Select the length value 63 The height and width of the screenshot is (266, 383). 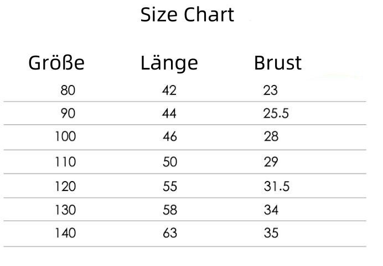(169, 233)
